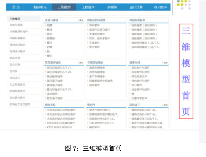Open 小型系列组合夹具标准件 link
Image resolution: width=206 pixels, height=157 pixels.
tap(61, 110)
